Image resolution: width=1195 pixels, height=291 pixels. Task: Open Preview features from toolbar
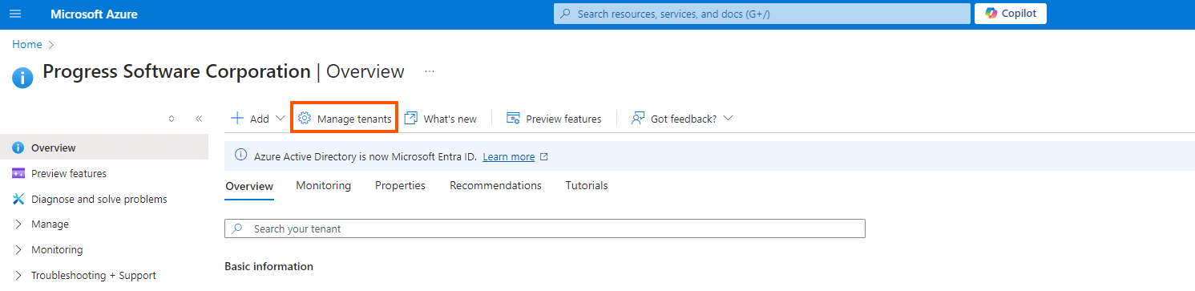554,119
